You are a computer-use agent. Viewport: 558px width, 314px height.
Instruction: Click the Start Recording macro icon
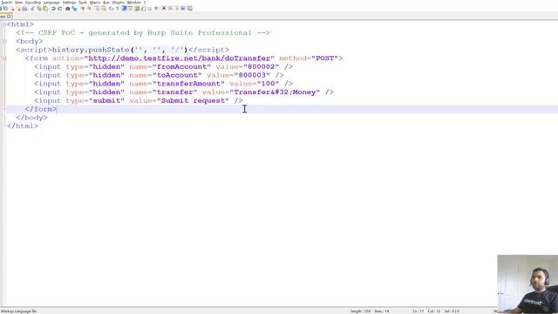click(164, 8)
